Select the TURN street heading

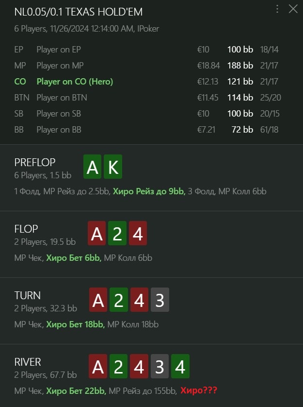[x=28, y=295]
